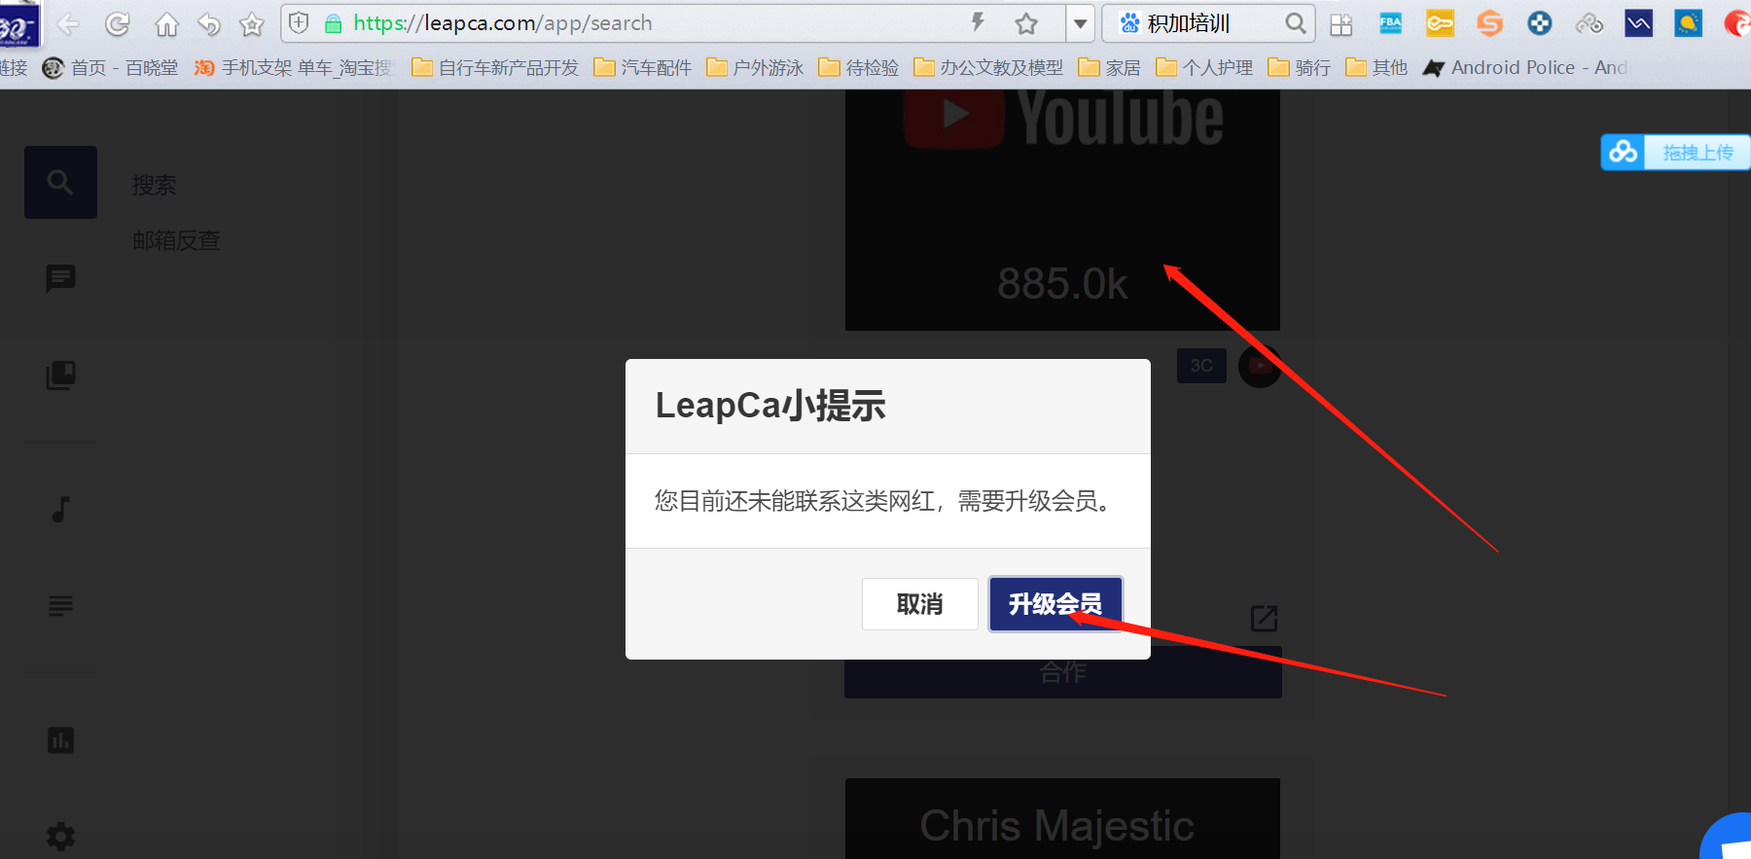1751x859 pixels.
Task: Open the Chris Majestic card
Action: 1062,818
